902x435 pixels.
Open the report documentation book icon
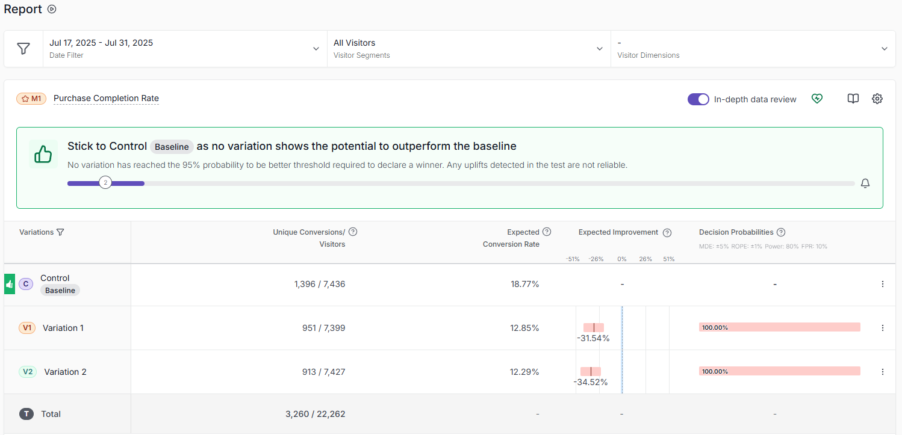[853, 99]
